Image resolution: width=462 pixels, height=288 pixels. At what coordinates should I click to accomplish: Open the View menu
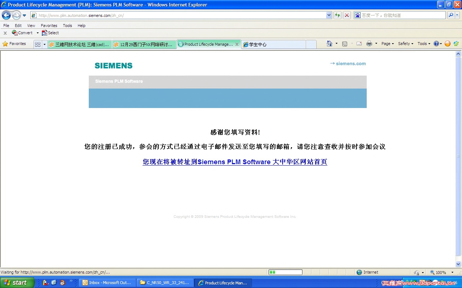pos(31,26)
